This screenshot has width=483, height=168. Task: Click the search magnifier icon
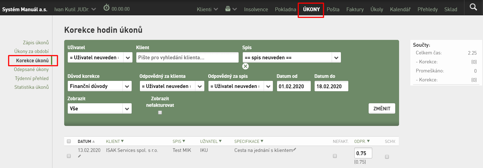[x=473, y=7]
